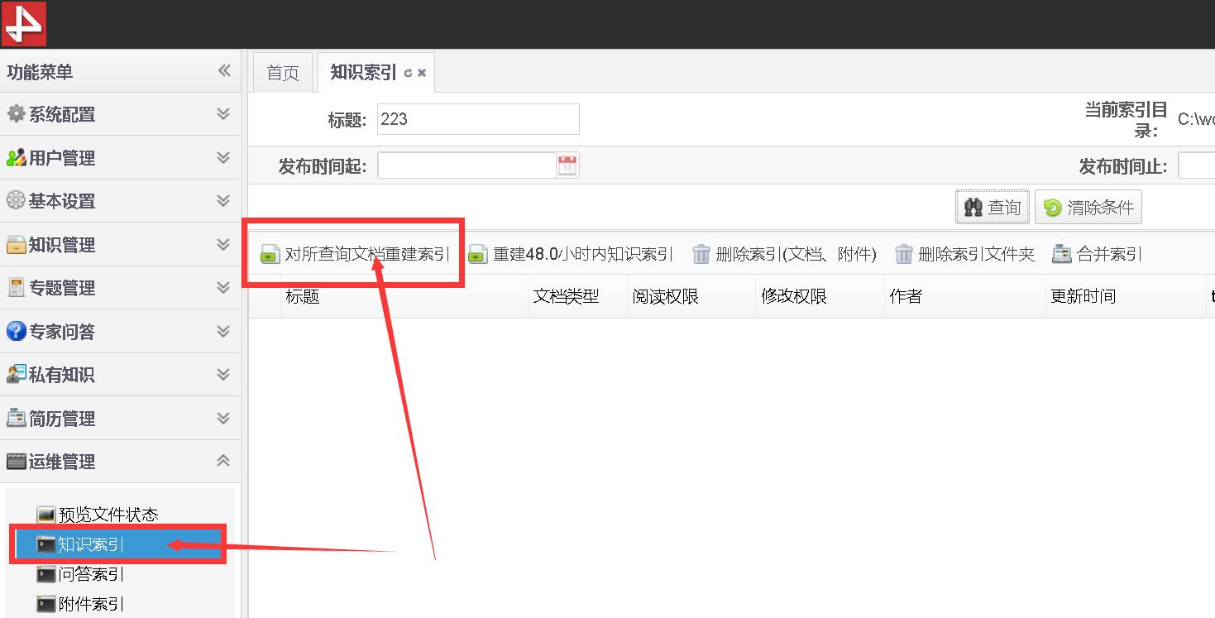This screenshot has height=618, width=1215.
Task: Expand the 专题管理 section
Action: (222, 288)
